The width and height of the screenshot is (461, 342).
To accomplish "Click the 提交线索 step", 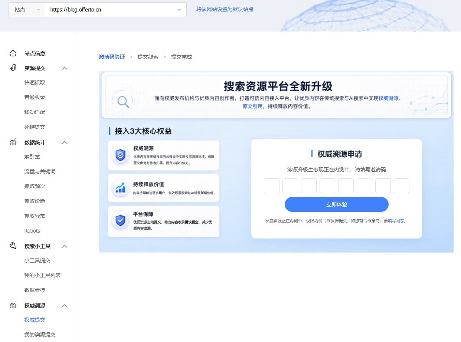I will [x=148, y=57].
